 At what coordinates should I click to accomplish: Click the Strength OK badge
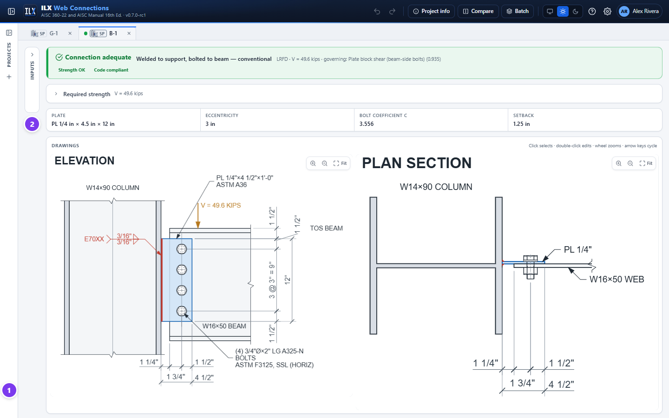(x=72, y=70)
